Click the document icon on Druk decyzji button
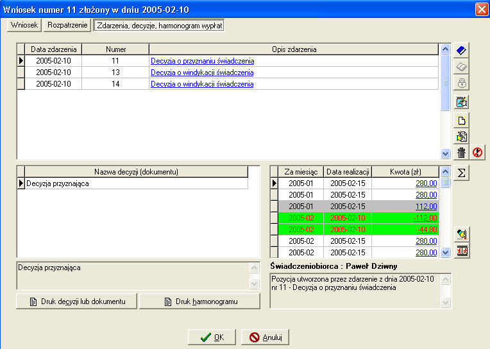The image size is (490, 349). (33, 302)
